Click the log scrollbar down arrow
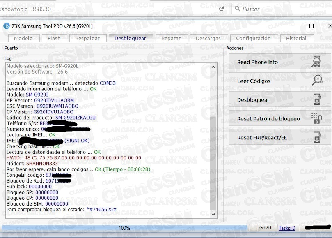Viewport: 332px width, 238px height. coord(213,214)
